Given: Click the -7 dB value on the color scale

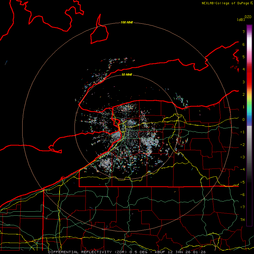Looking at the screenshot, I should [x=242, y=207].
